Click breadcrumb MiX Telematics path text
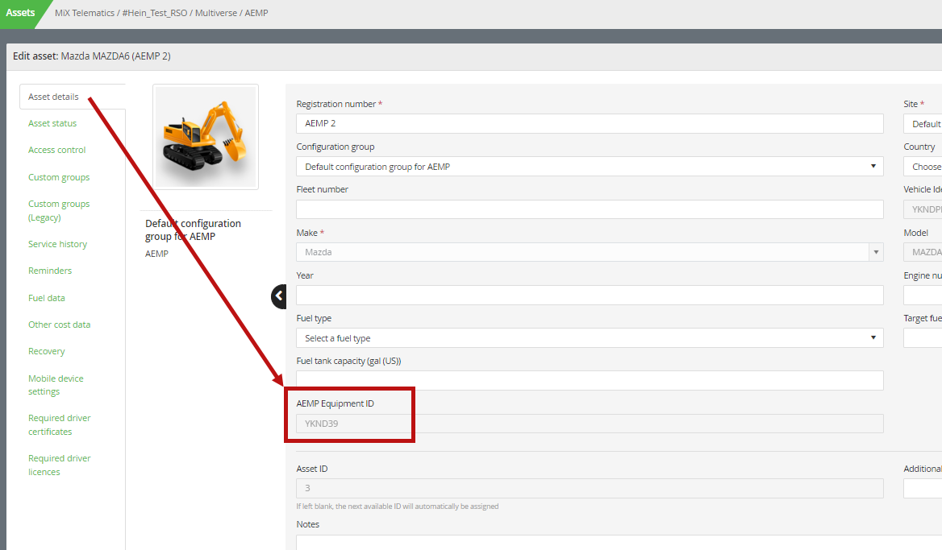Image resolution: width=942 pixels, height=550 pixels. 161,13
